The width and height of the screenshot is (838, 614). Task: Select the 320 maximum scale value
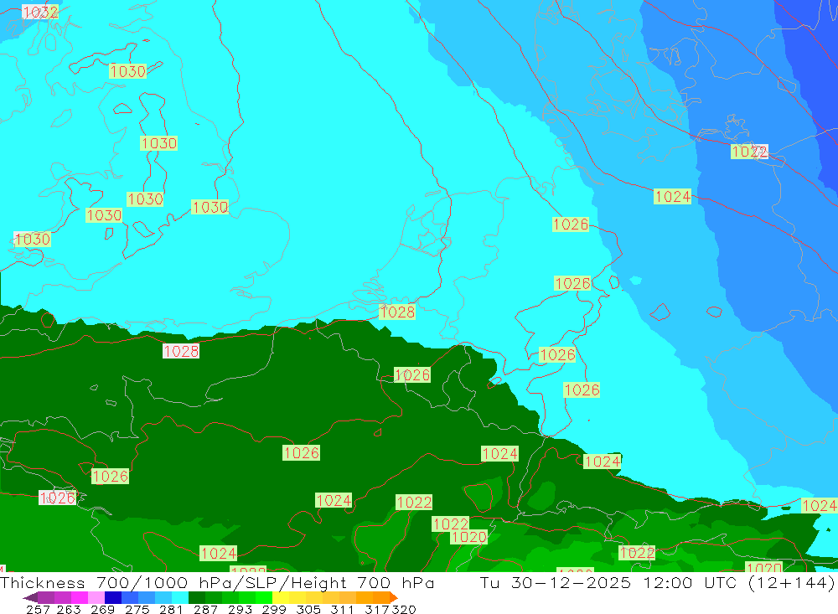[404, 609]
